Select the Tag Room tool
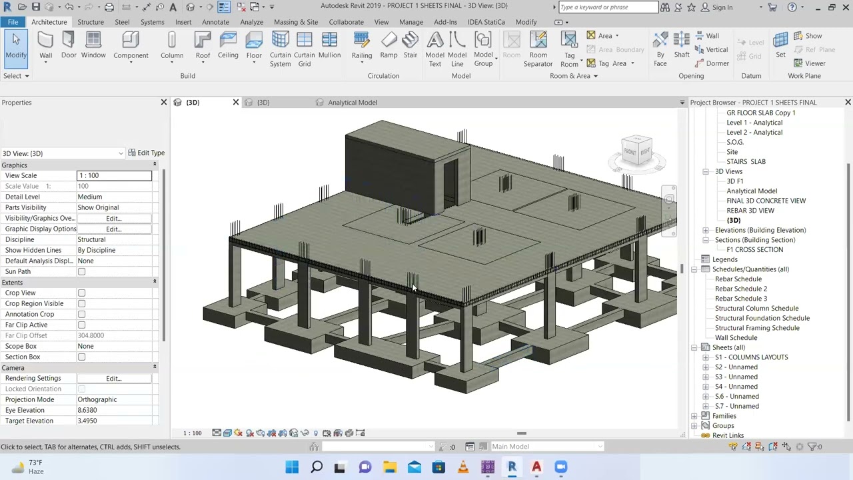The height and width of the screenshot is (480, 853). [569, 49]
